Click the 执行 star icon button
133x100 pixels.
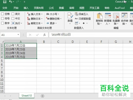[13, 23]
